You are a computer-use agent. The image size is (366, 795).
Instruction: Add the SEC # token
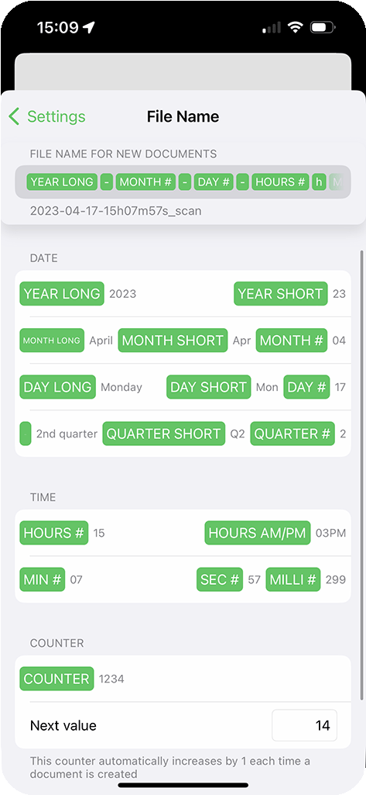[x=220, y=579]
